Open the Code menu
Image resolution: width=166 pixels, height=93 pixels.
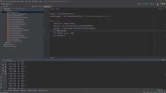[18, 1]
